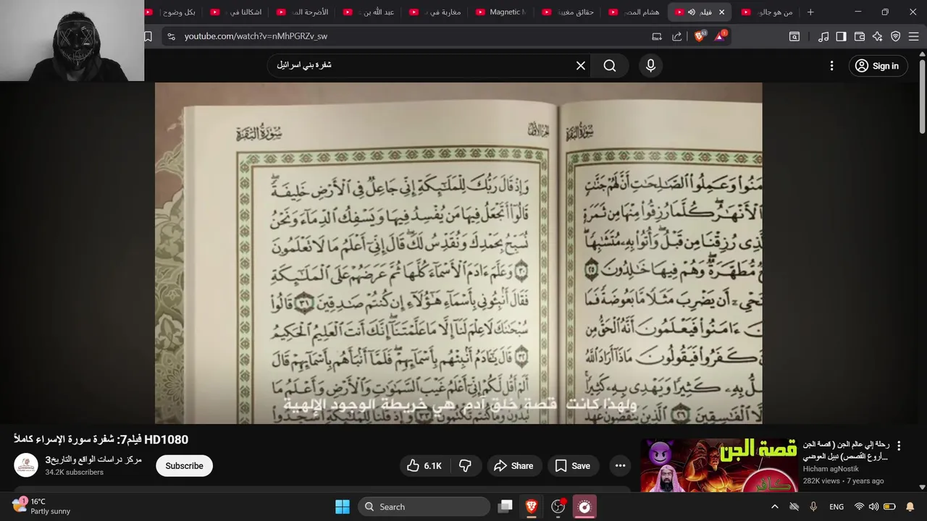
Task: Close the active فيلم tab
Action: (721, 12)
